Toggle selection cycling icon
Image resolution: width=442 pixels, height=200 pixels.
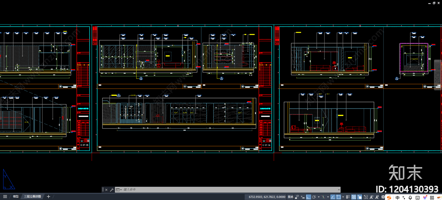(x=359, y=197)
